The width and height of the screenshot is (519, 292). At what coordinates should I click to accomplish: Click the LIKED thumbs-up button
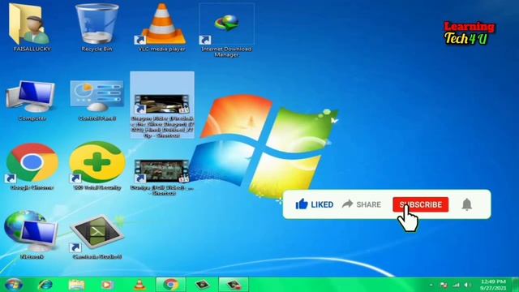point(314,204)
